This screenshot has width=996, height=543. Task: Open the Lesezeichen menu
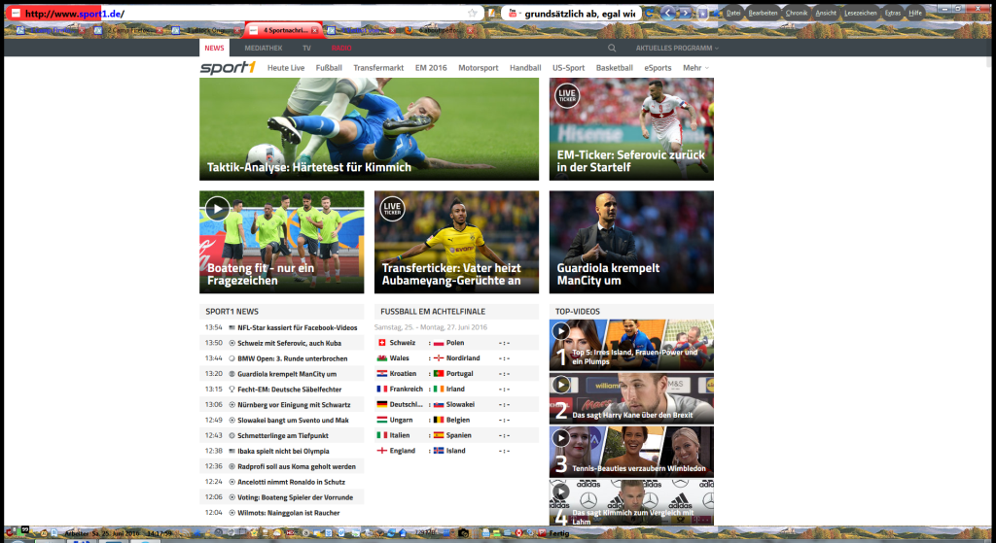tap(861, 13)
